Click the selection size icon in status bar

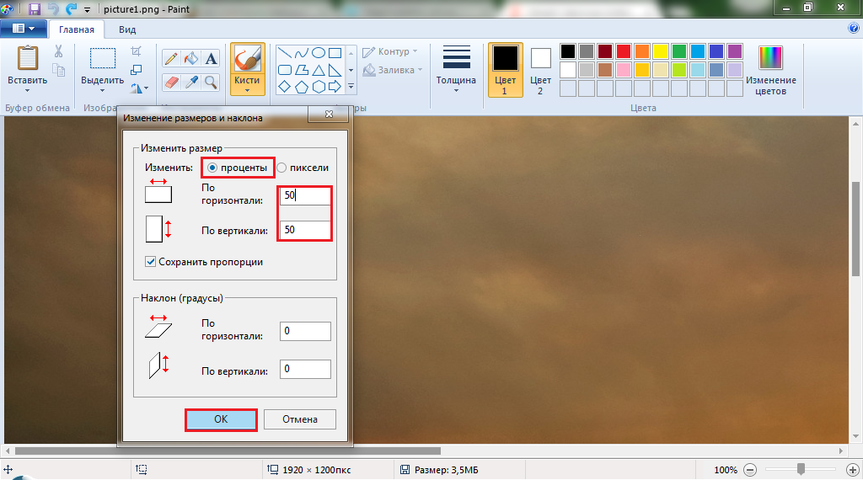click(142, 469)
